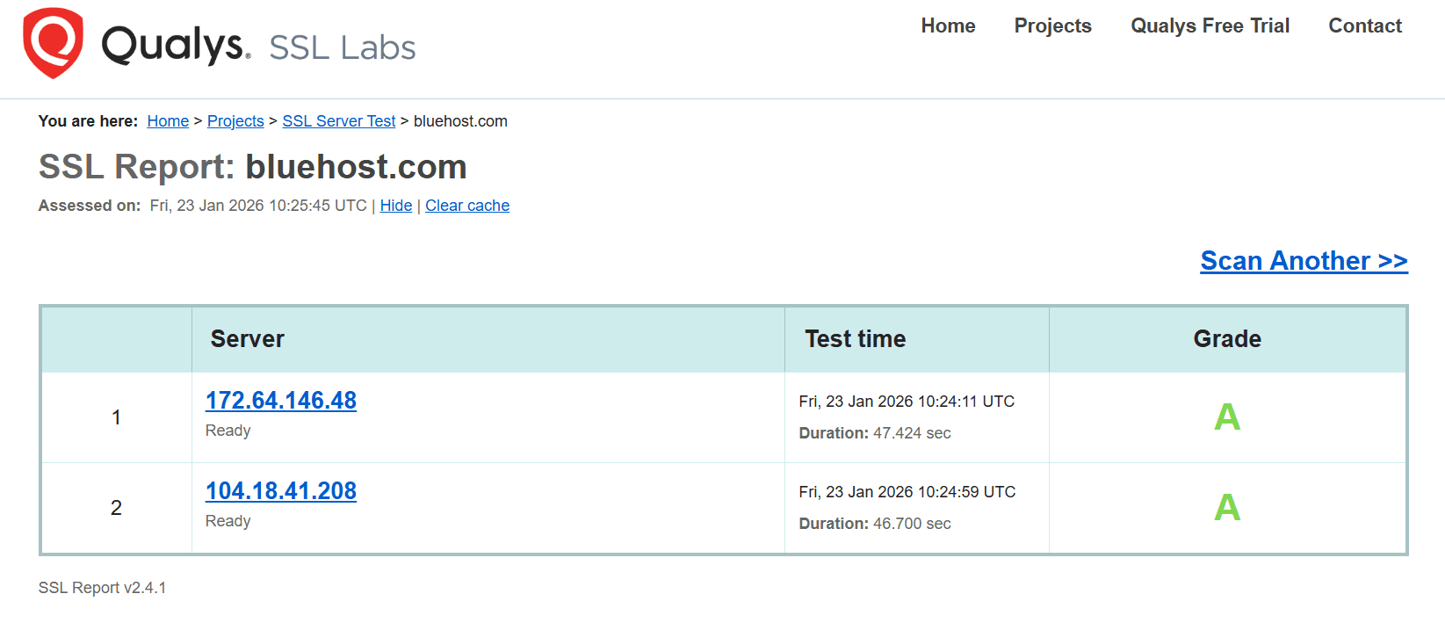
Task: Open the Contact page
Action: (1363, 26)
